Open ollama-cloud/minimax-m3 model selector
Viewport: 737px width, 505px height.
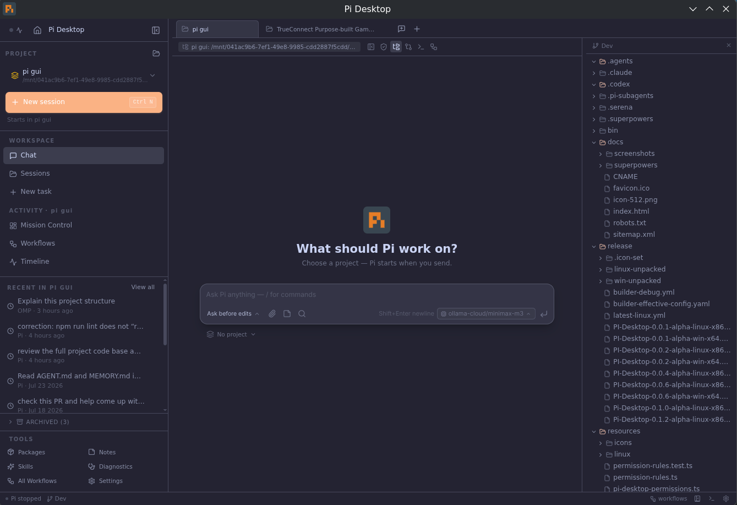tap(486, 313)
